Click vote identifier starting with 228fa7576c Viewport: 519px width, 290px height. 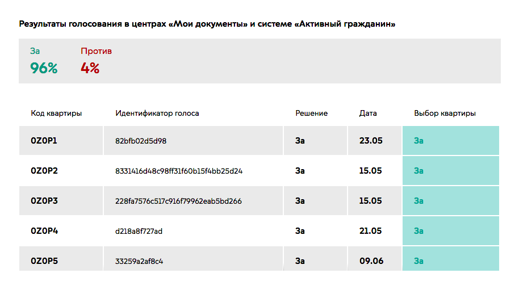click(x=178, y=201)
